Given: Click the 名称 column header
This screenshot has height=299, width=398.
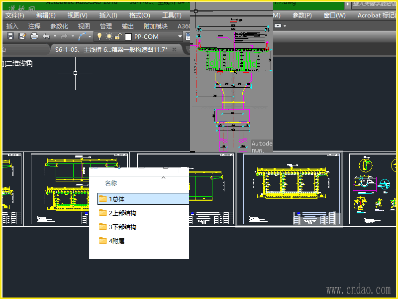Looking at the screenshot, I should coord(111,183).
